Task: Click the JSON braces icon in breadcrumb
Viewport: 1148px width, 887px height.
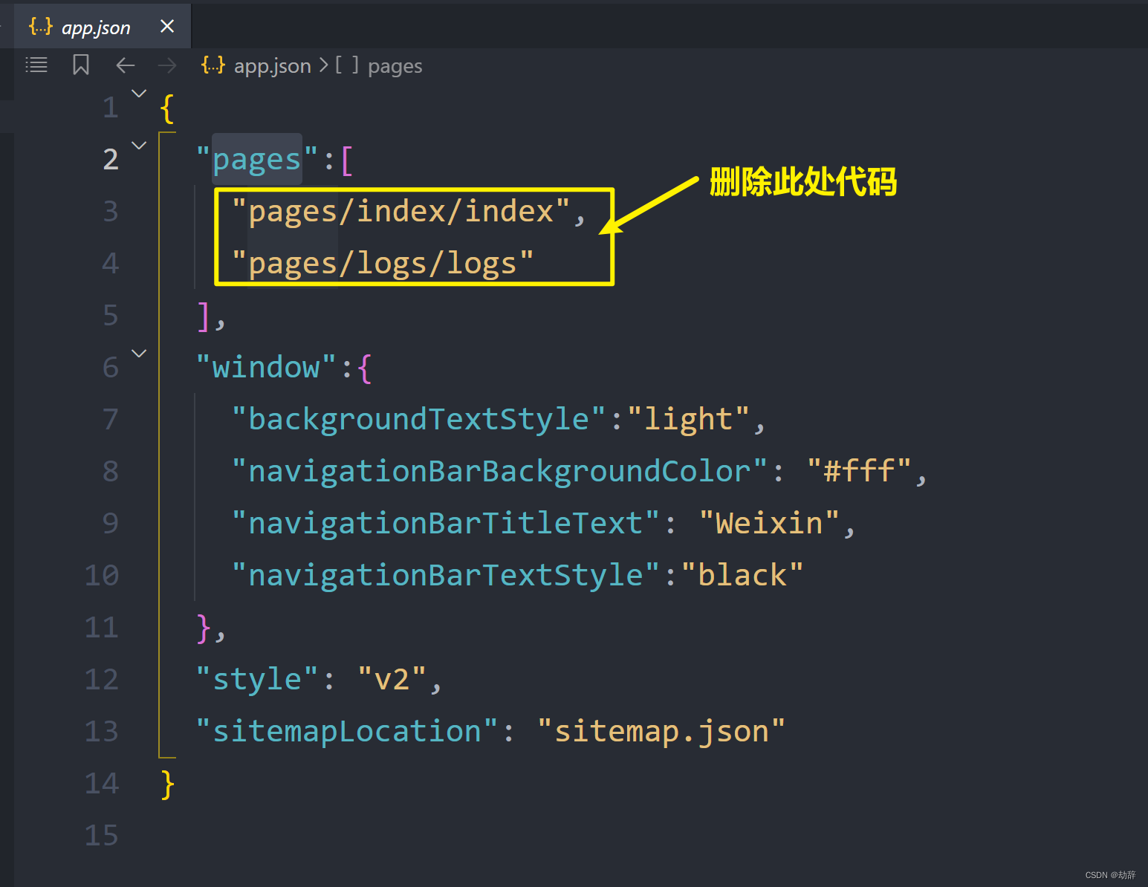Action: click(x=213, y=65)
